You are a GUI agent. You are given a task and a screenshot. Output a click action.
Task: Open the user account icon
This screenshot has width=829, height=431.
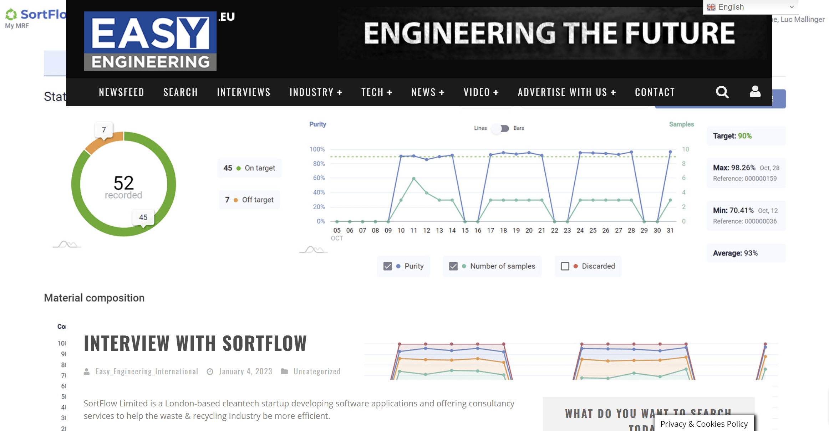pyautogui.click(x=755, y=92)
